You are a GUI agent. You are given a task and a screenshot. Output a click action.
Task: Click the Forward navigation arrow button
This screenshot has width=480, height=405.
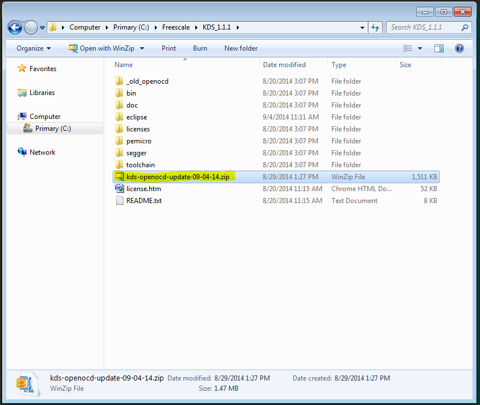click(x=31, y=27)
